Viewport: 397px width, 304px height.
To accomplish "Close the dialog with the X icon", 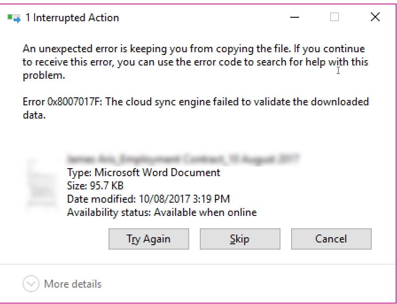I will pyautogui.click(x=375, y=18).
